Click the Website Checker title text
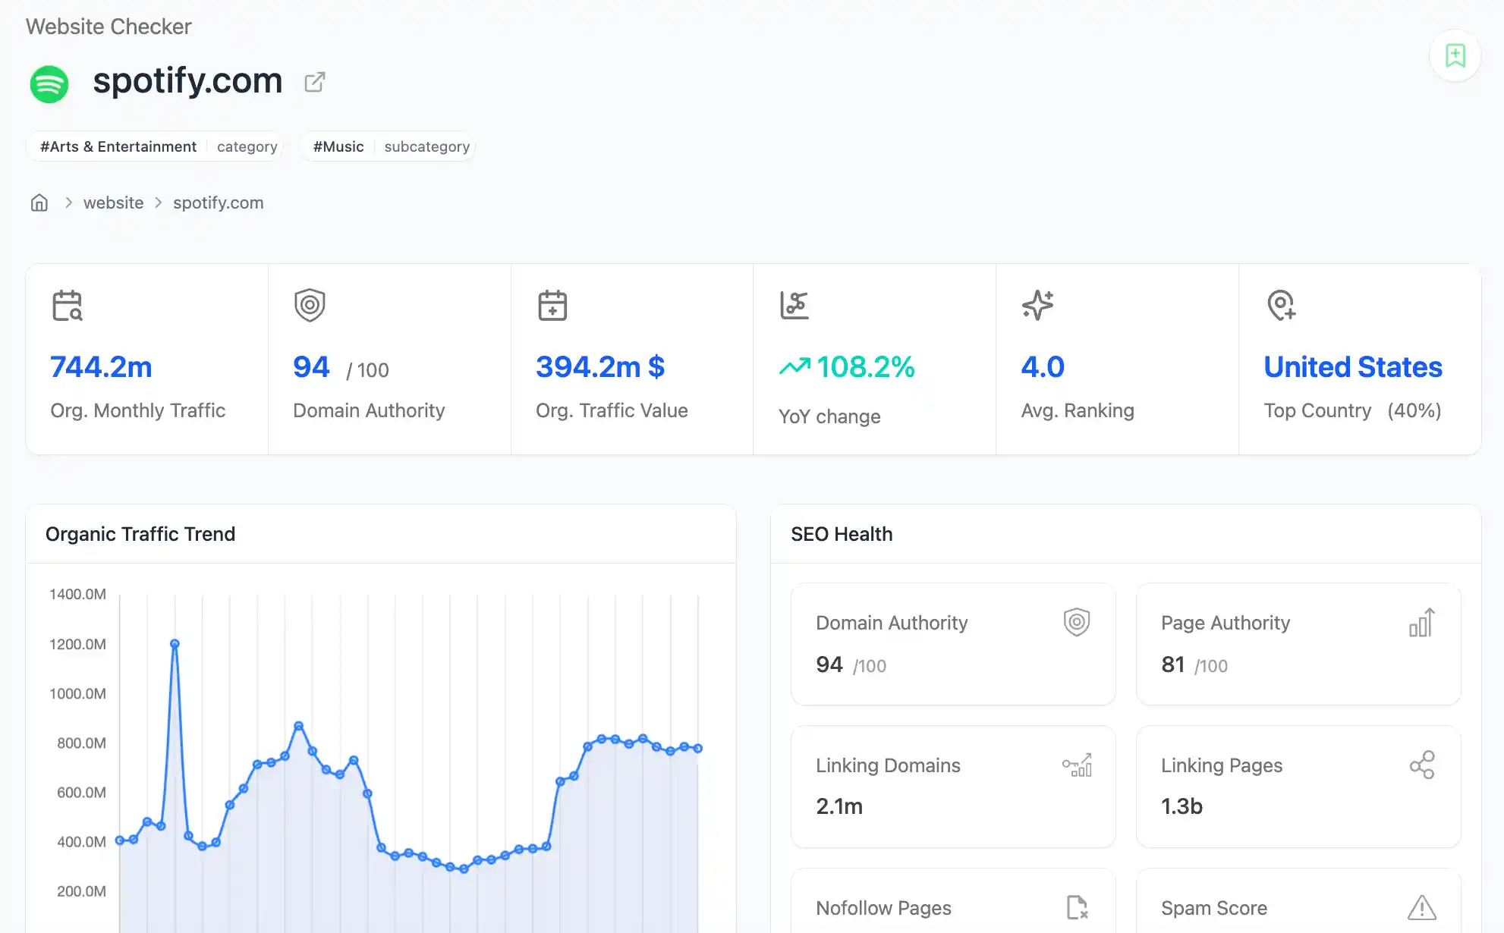The width and height of the screenshot is (1504, 933). coord(109,27)
